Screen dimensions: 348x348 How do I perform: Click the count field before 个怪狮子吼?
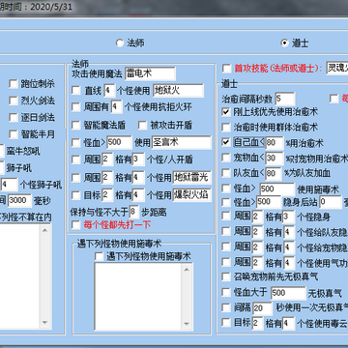point(9,185)
